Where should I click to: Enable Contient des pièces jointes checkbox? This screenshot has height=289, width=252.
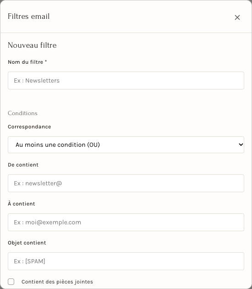point(11,282)
